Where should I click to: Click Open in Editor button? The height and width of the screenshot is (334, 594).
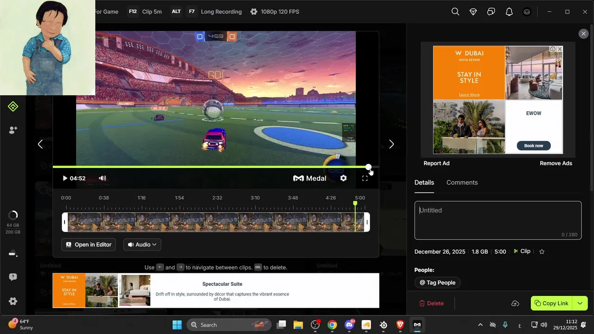89,244
